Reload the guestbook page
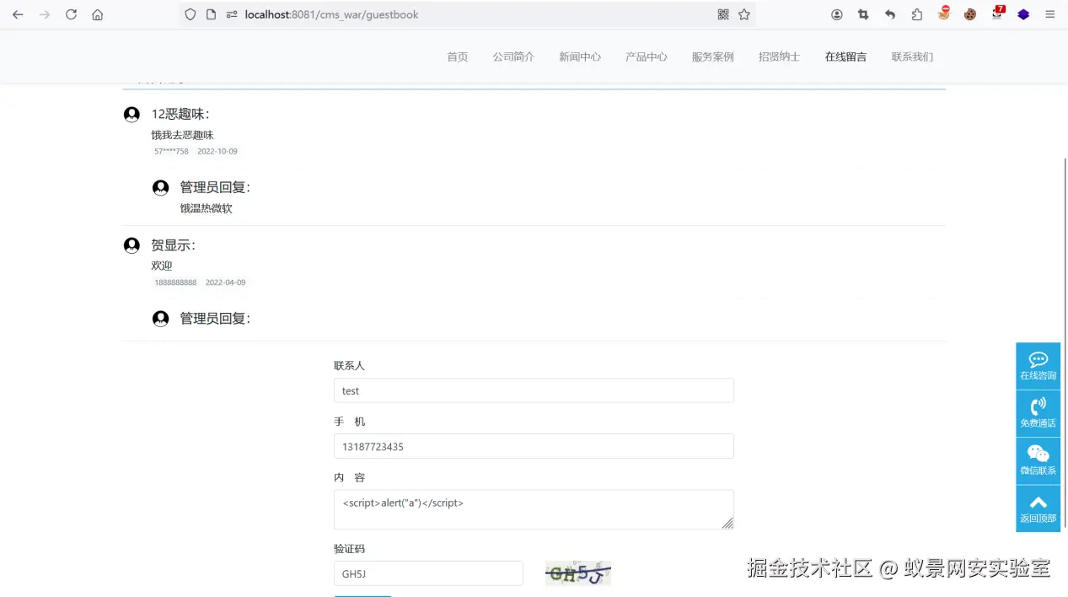 tap(72, 14)
